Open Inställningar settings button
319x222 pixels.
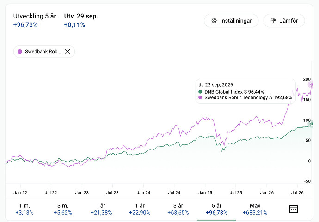(x=231, y=20)
